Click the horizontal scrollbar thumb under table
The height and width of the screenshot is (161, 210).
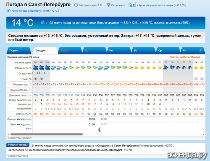(x=47, y=134)
